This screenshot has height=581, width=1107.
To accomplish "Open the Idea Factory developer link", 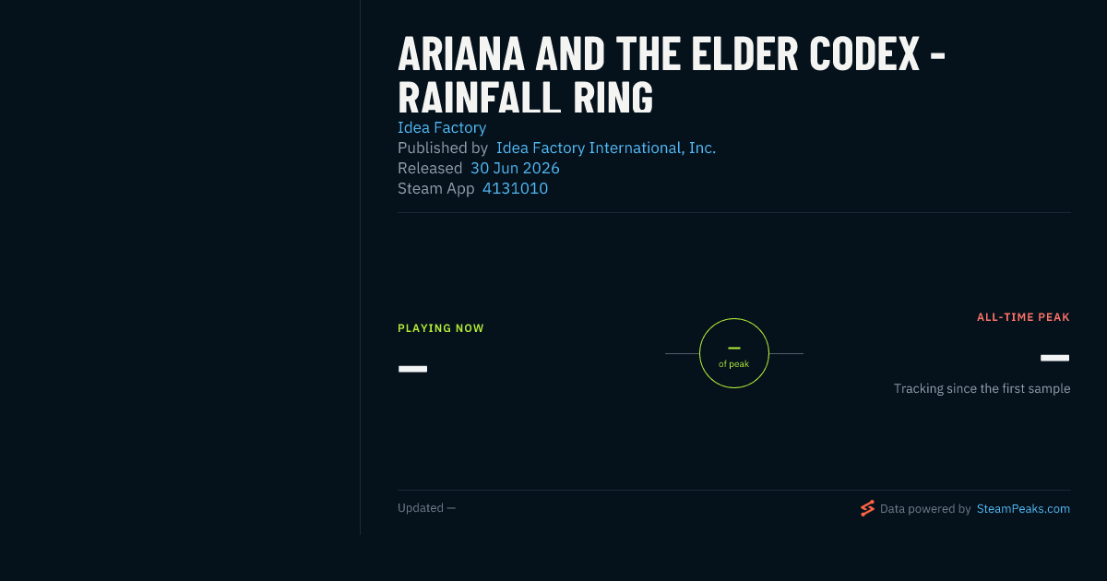I will (x=442, y=127).
